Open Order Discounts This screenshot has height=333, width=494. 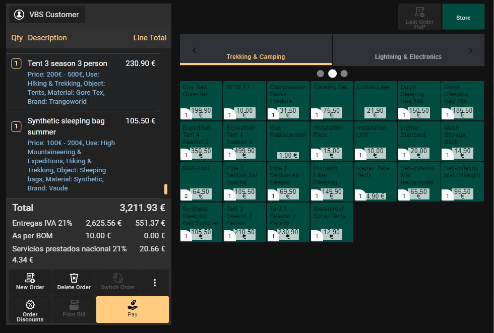coord(30,309)
